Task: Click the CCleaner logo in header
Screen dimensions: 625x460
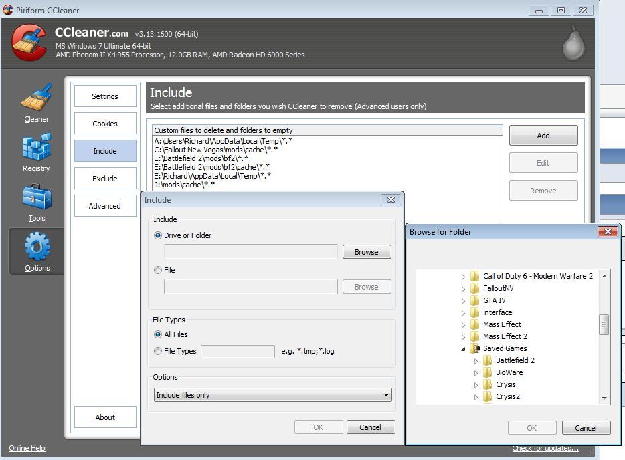Action: tap(29, 41)
